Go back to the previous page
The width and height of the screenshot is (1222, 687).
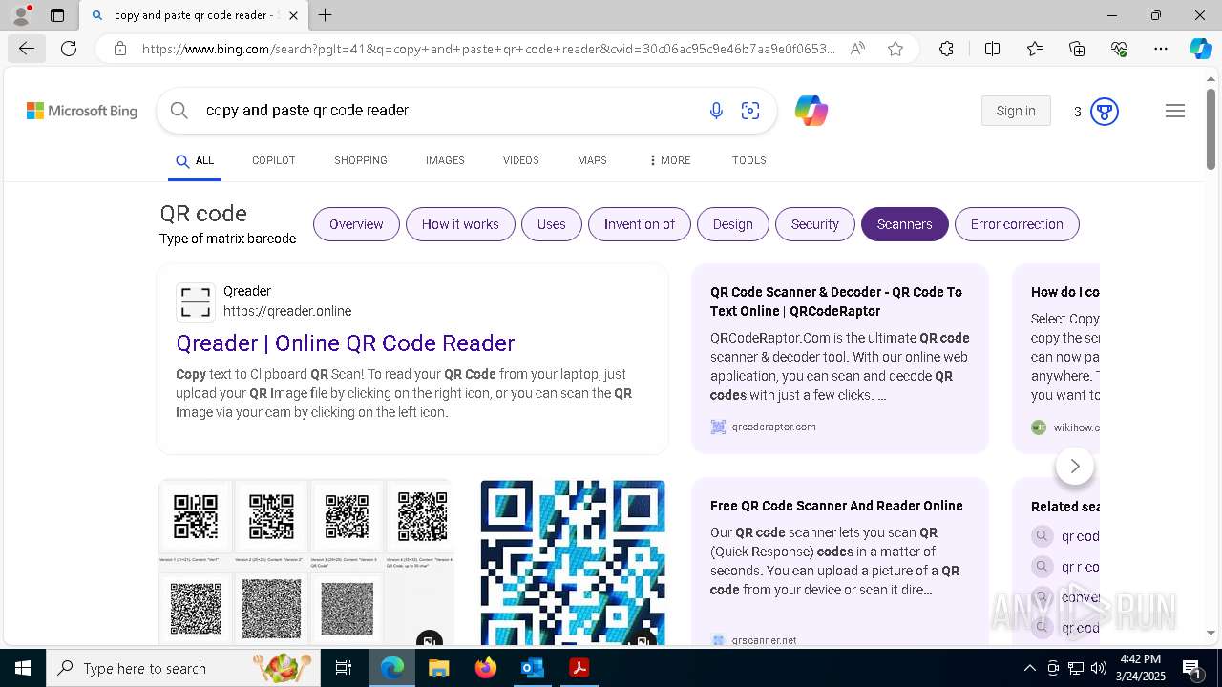click(26, 49)
